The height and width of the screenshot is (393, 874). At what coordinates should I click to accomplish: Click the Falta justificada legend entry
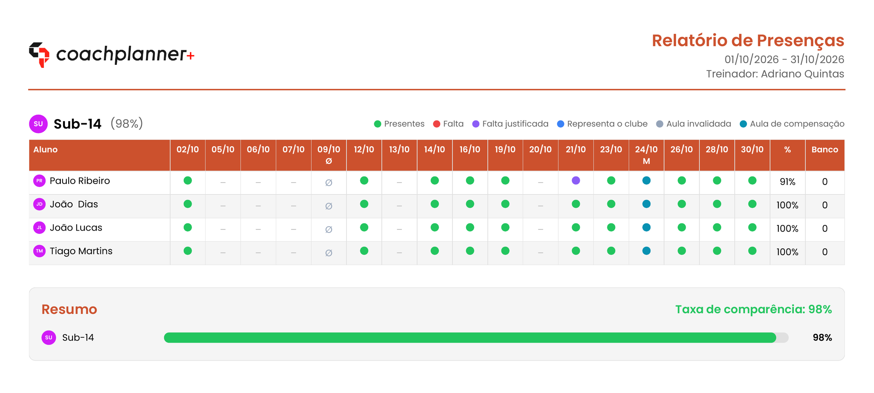click(x=510, y=124)
